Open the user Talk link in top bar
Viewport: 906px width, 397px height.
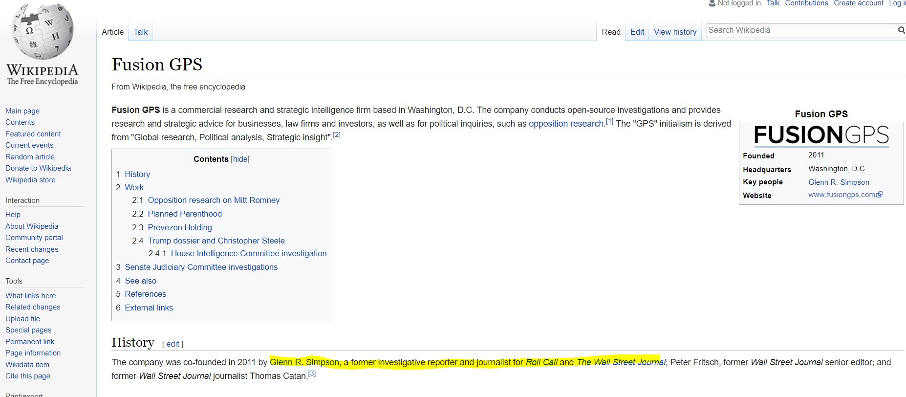773,3
